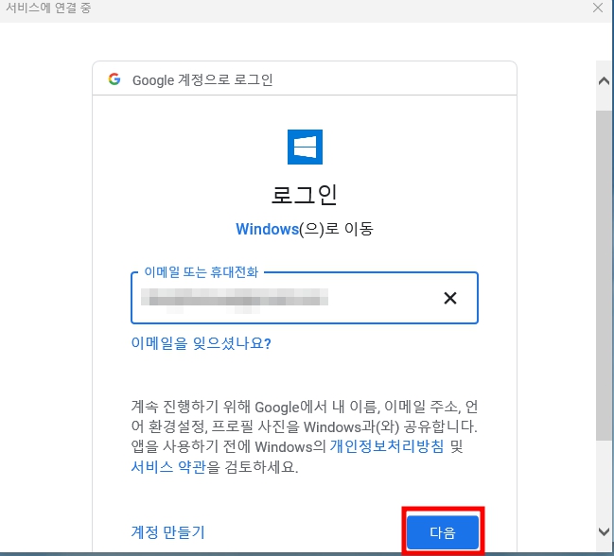Click the Windows logo icon

pos(305,148)
